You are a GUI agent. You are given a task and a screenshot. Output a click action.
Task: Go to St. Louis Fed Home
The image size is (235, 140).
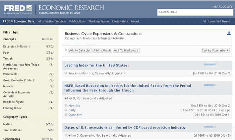click(217, 21)
